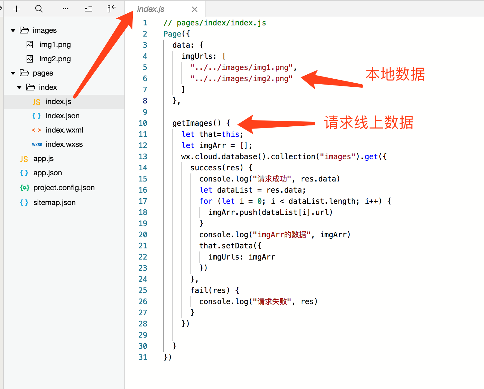Click the 'Page({' code on line 2
Screen dimensions: 484x389
177,34
